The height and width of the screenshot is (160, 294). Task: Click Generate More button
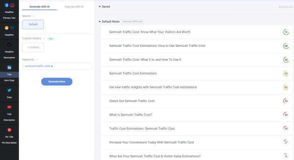57,82
